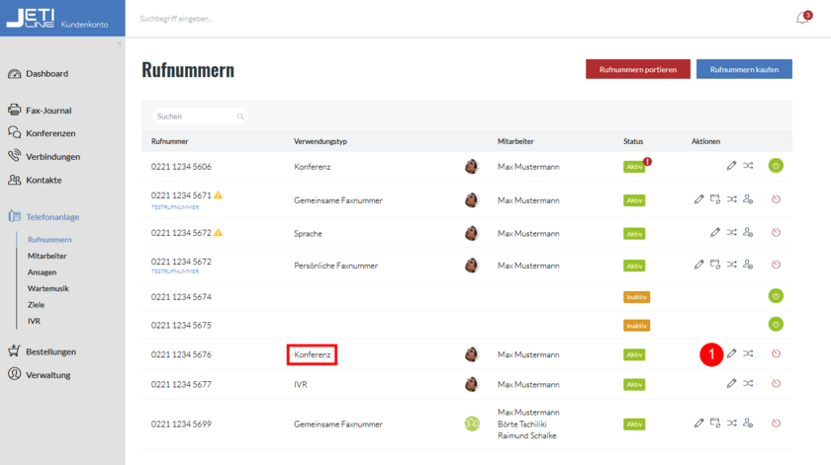Deactivate IVR number 0221 1234 5677
The image size is (831, 465).
click(x=776, y=383)
